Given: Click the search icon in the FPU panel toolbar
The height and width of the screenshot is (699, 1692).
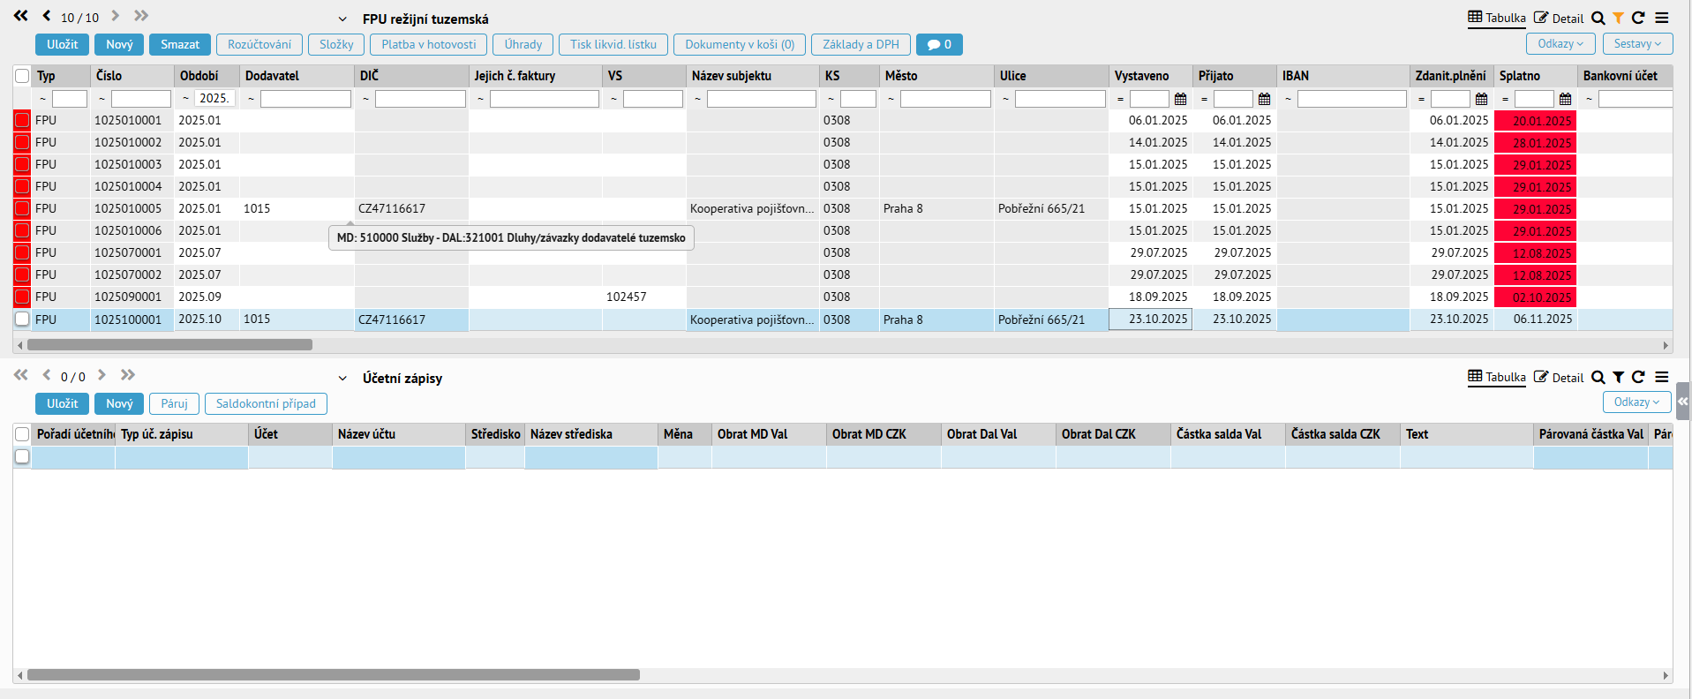Looking at the screenshot, I should (x=1598, y=18).
